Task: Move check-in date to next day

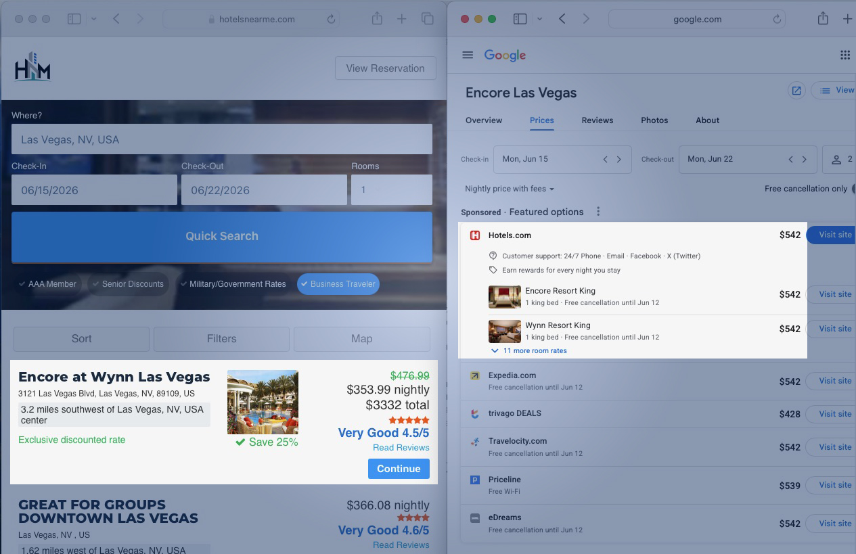Action: point(619,159)
